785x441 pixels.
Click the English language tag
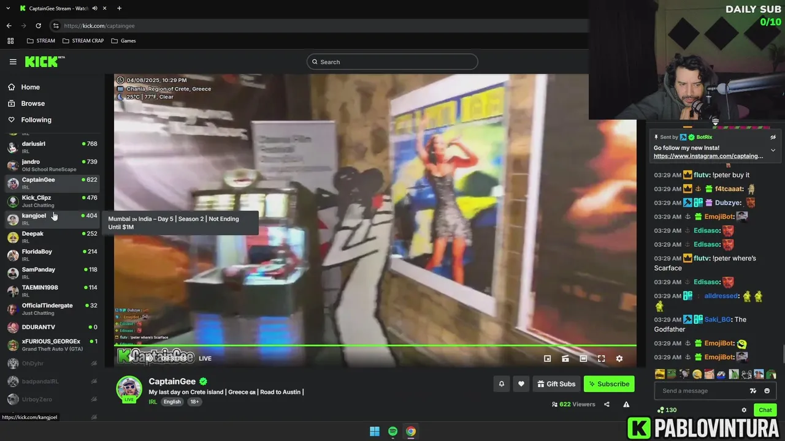[x=172, y=402]
